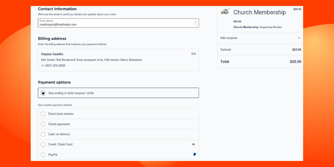The height and width of the screenshot is (167, 334).
Task: Click the Clayton Castillo name text
Action: (52, 54)
